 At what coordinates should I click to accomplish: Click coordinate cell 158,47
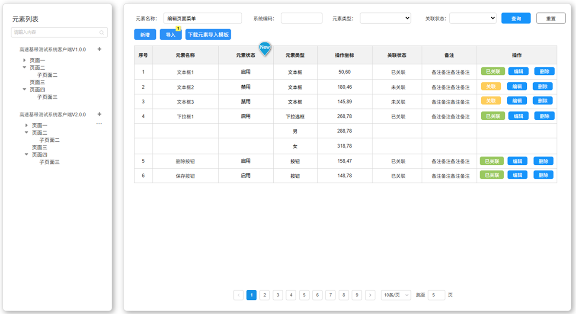point(345,161)
